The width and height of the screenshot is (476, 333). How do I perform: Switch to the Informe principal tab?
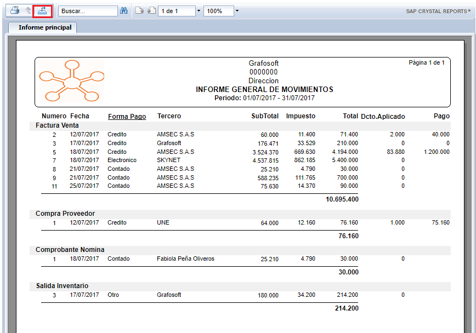pos(44,27)
